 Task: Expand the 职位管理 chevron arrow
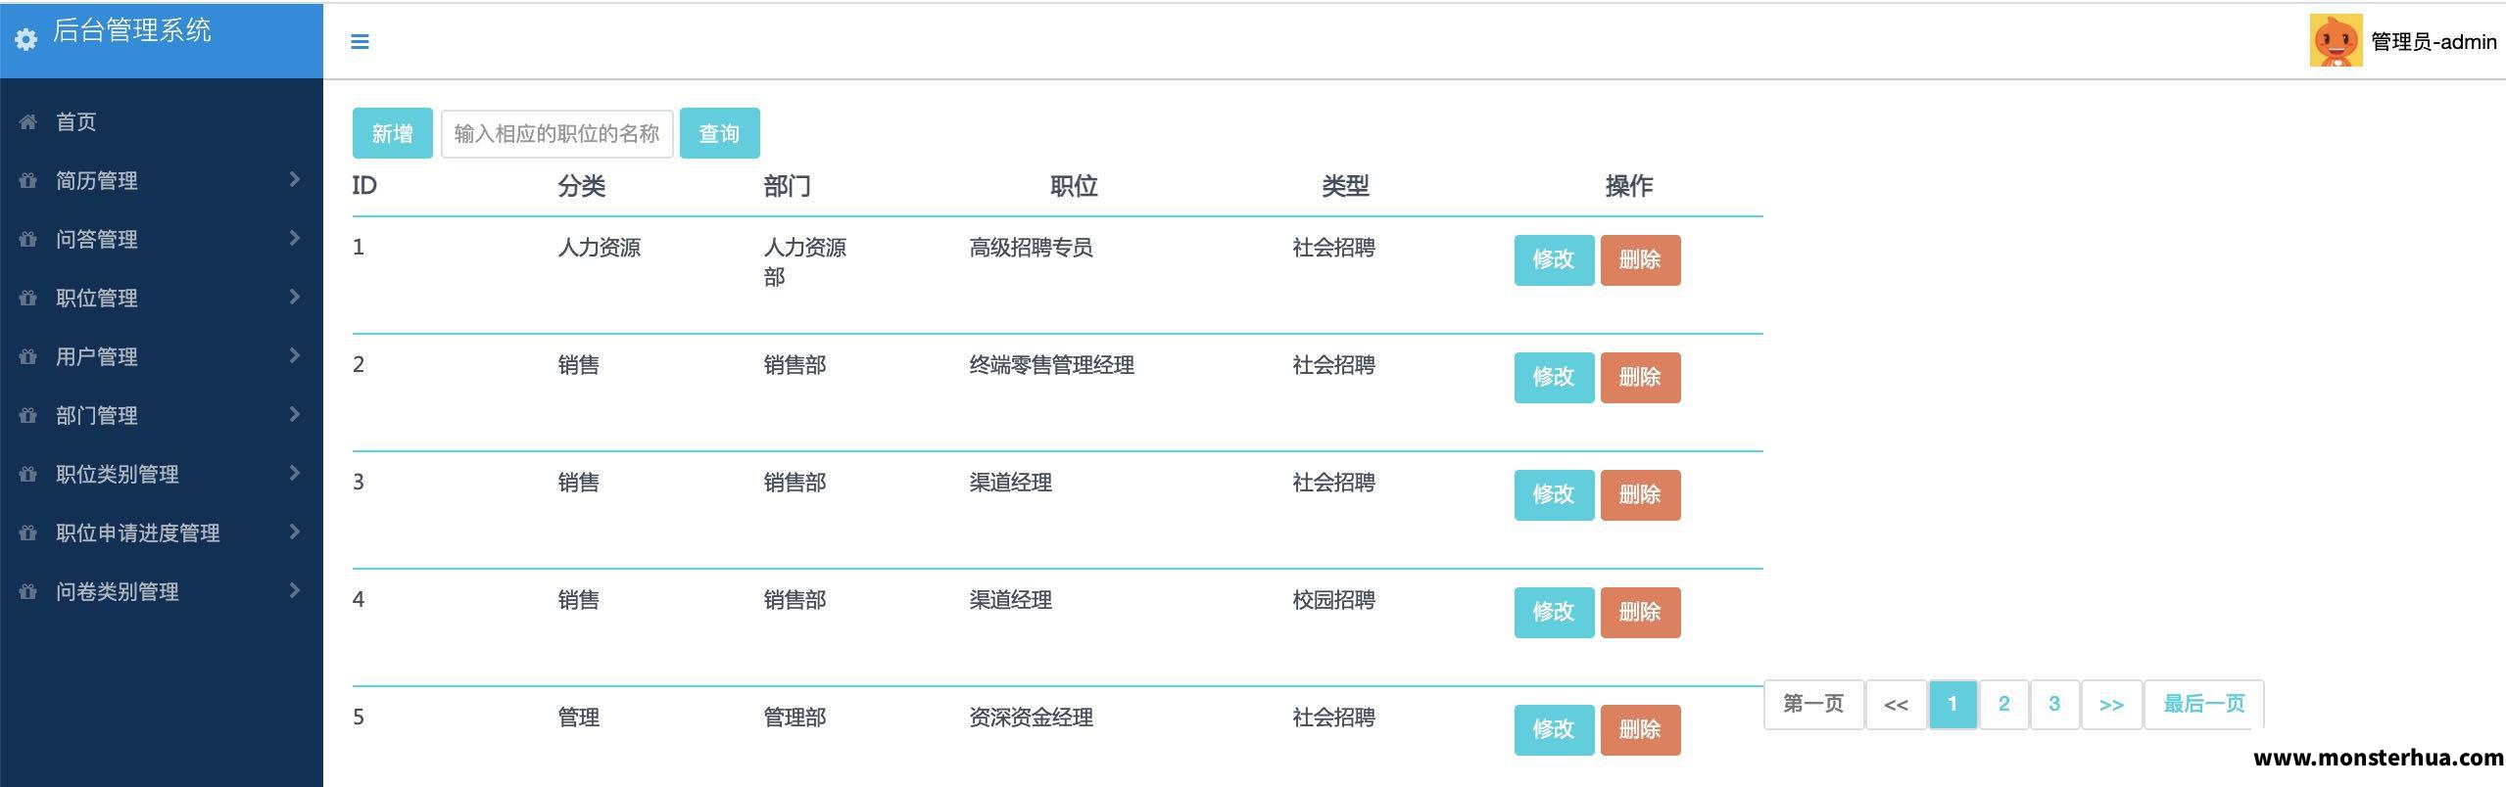(x=294, y=297)
